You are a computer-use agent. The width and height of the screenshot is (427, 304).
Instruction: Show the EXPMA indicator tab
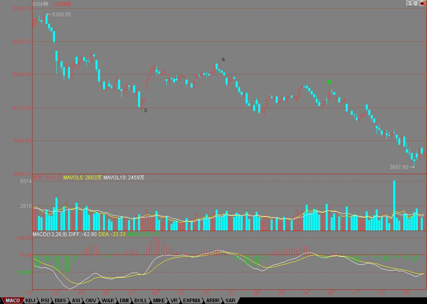(191, 301)
